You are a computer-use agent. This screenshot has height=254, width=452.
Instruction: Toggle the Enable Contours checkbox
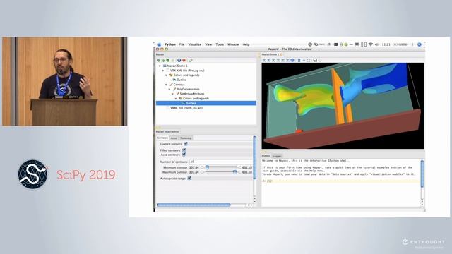pyautogui.click(x=186, y=144)
